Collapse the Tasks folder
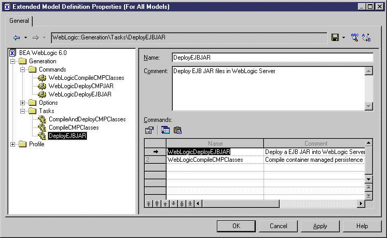This screenshot has height=238, width=387. 22,111
